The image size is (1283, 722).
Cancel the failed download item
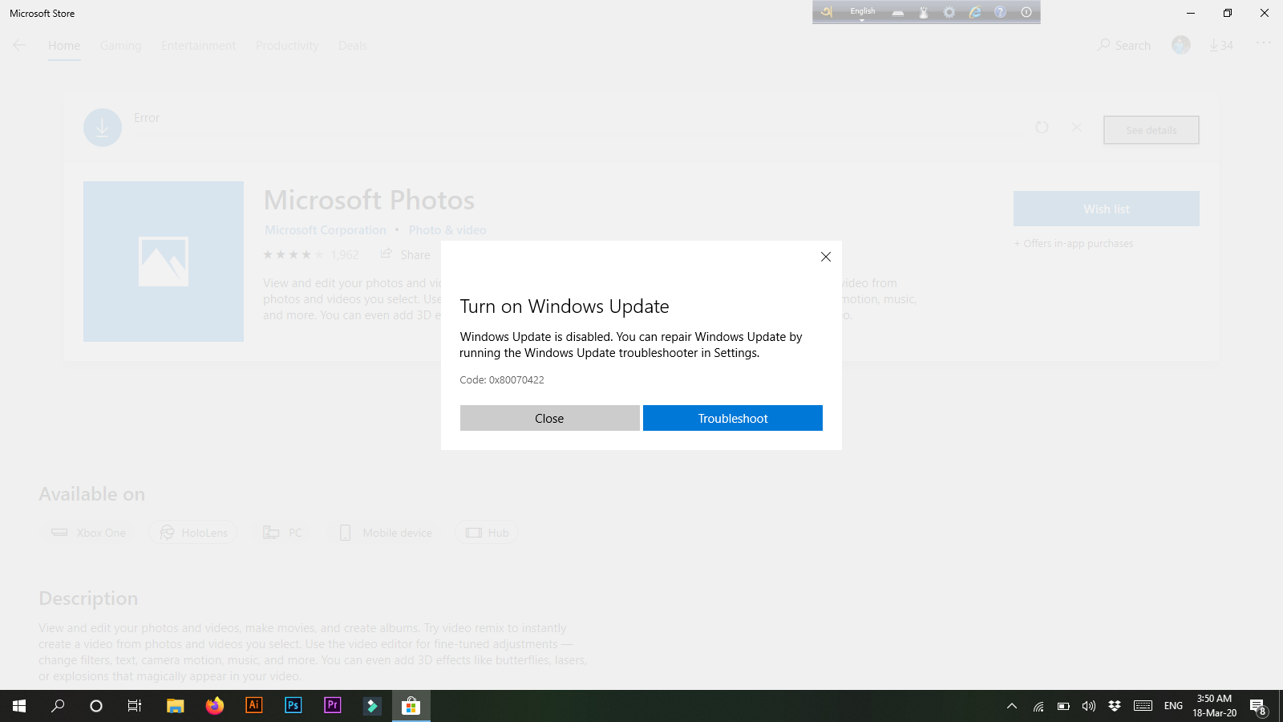pyautogui.click(x=1077, y=128)
